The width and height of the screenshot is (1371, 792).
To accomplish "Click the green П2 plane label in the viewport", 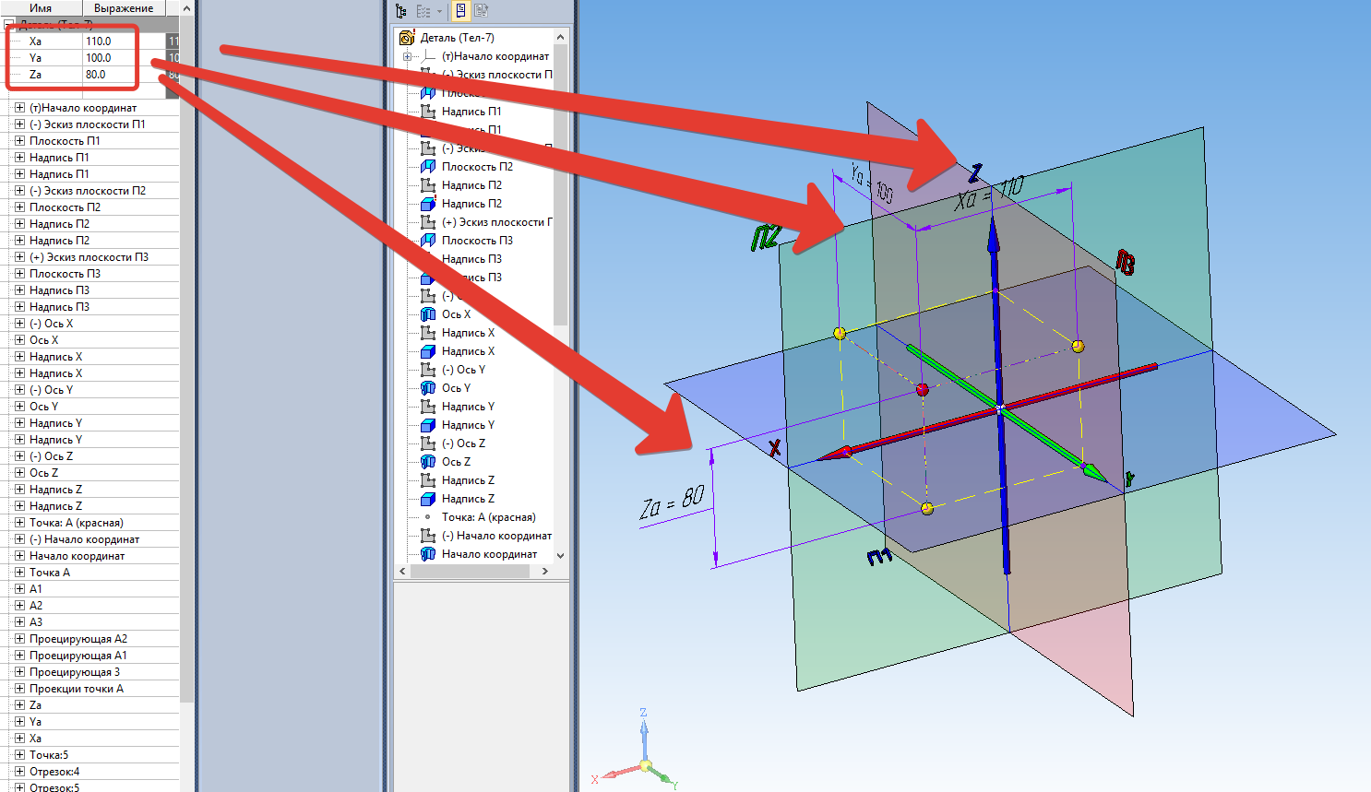I will [765, 238].
